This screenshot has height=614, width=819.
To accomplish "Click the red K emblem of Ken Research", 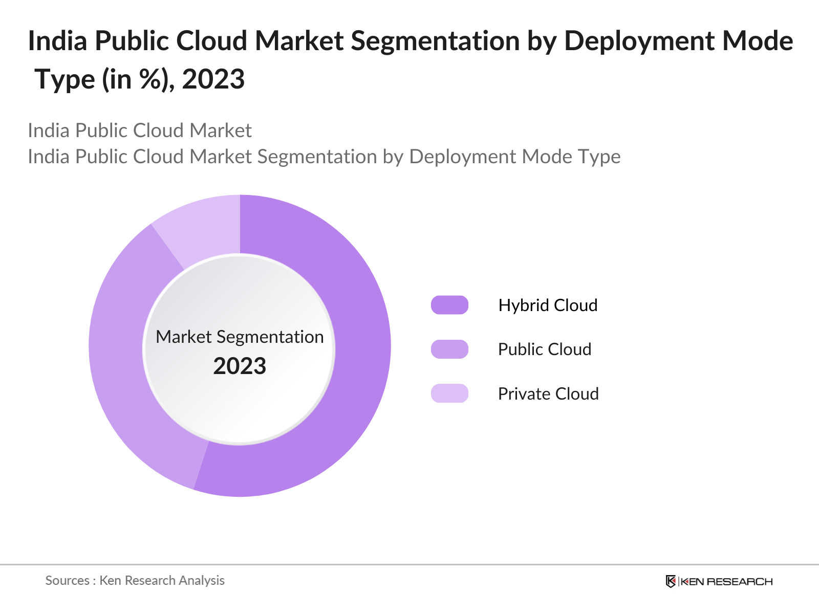I will [x=671, y=581].
